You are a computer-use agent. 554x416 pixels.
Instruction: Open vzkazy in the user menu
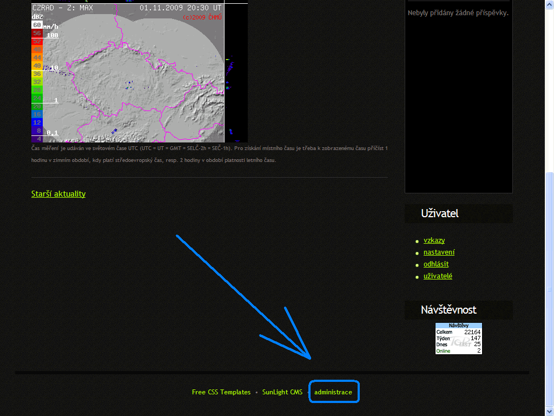tap(434, 240)
